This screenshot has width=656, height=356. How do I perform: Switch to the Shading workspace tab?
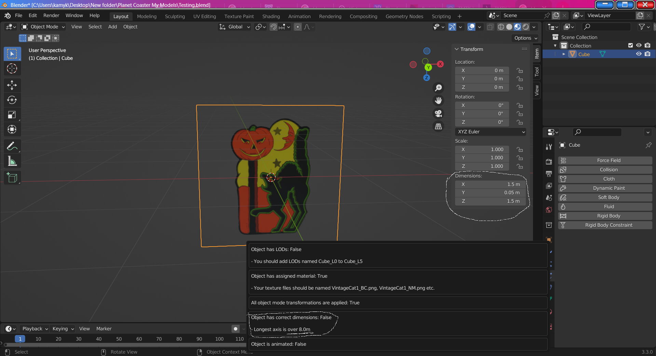[271, 16]
